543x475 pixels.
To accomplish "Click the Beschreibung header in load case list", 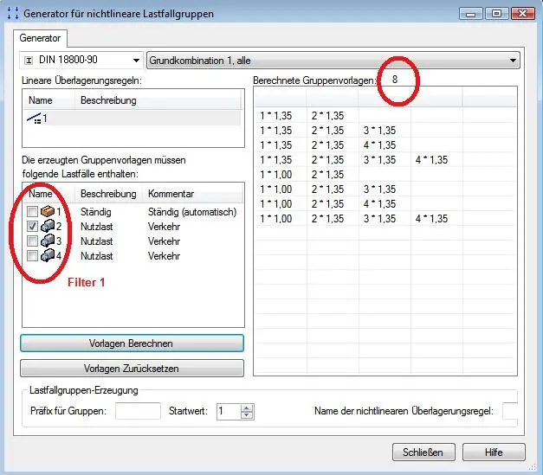I will 108,194.
